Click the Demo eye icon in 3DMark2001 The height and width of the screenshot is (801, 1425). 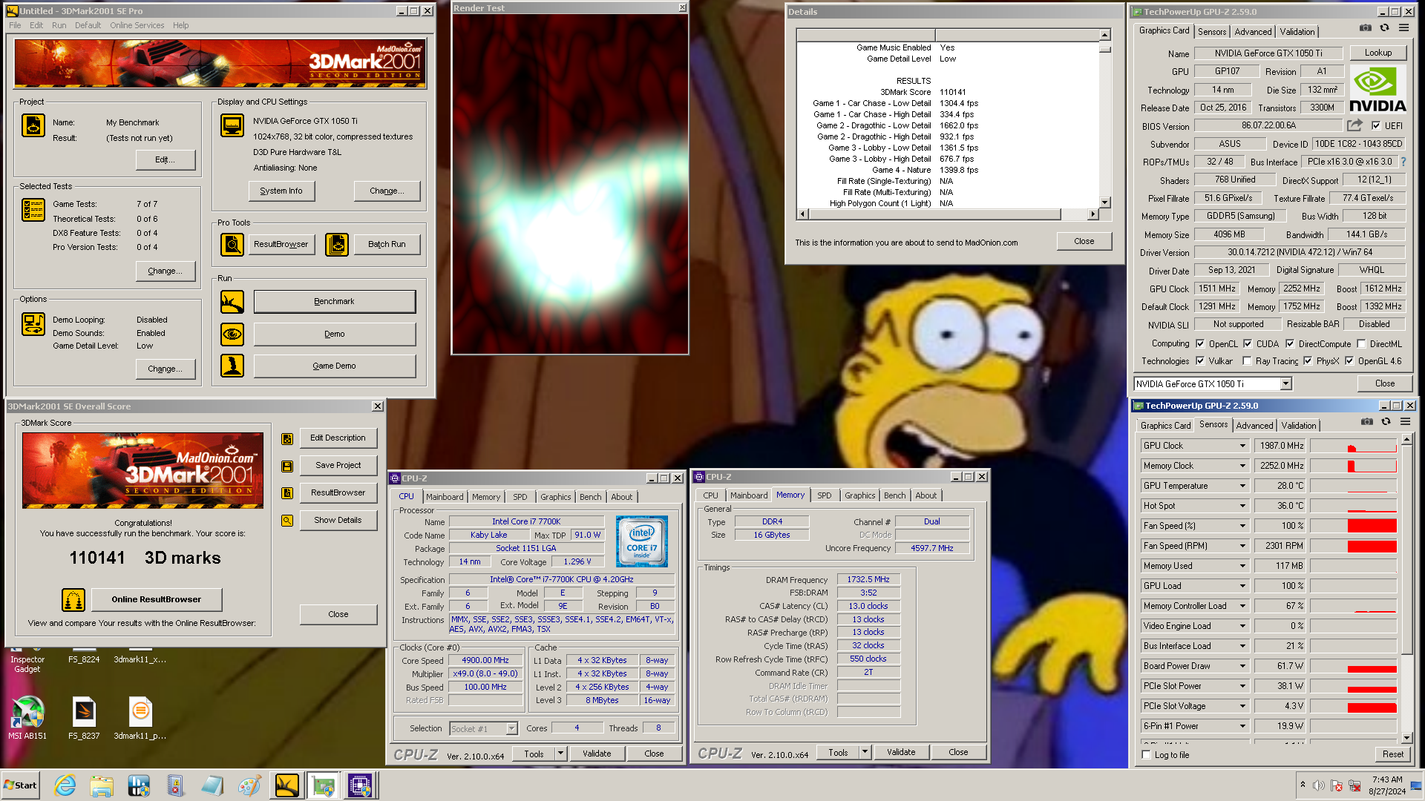pos(232,334)
